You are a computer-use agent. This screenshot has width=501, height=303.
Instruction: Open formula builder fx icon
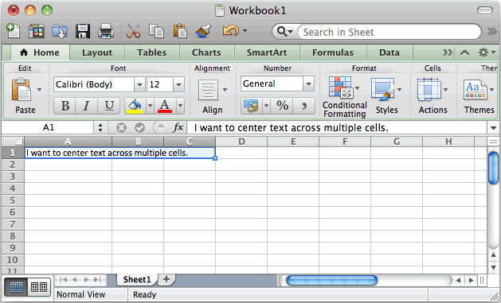click(178, 127)
